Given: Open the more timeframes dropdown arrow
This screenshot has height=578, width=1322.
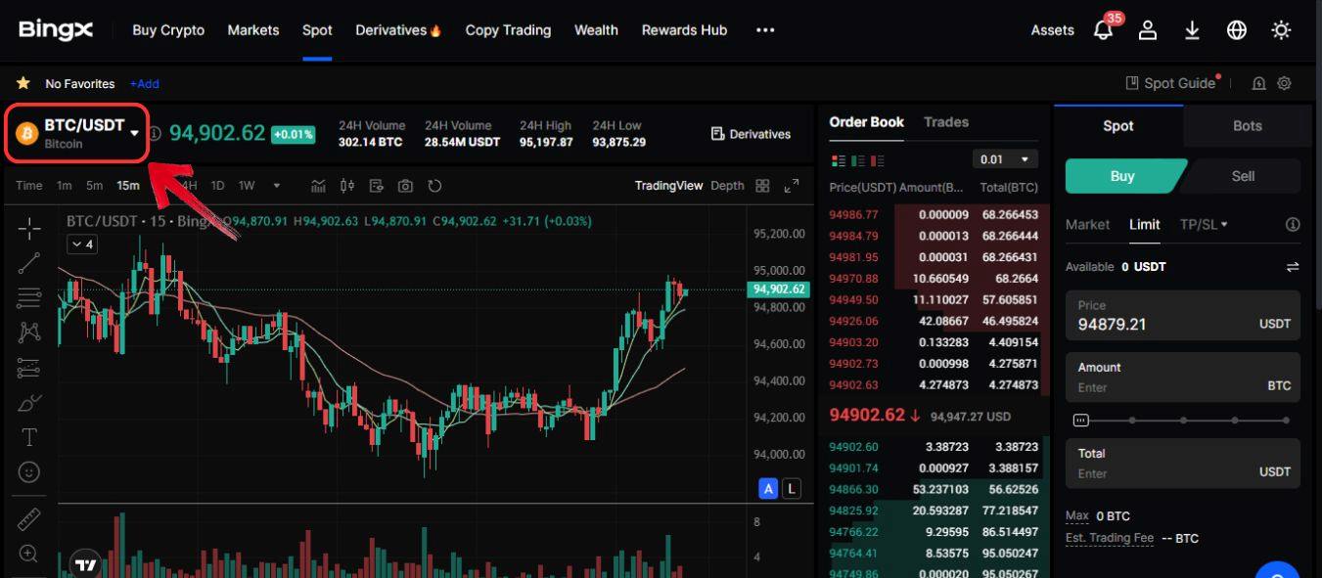Looking at the screenshot, I should 277,186.
